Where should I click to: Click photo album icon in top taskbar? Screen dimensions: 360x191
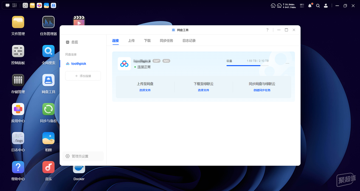point(46,6)
